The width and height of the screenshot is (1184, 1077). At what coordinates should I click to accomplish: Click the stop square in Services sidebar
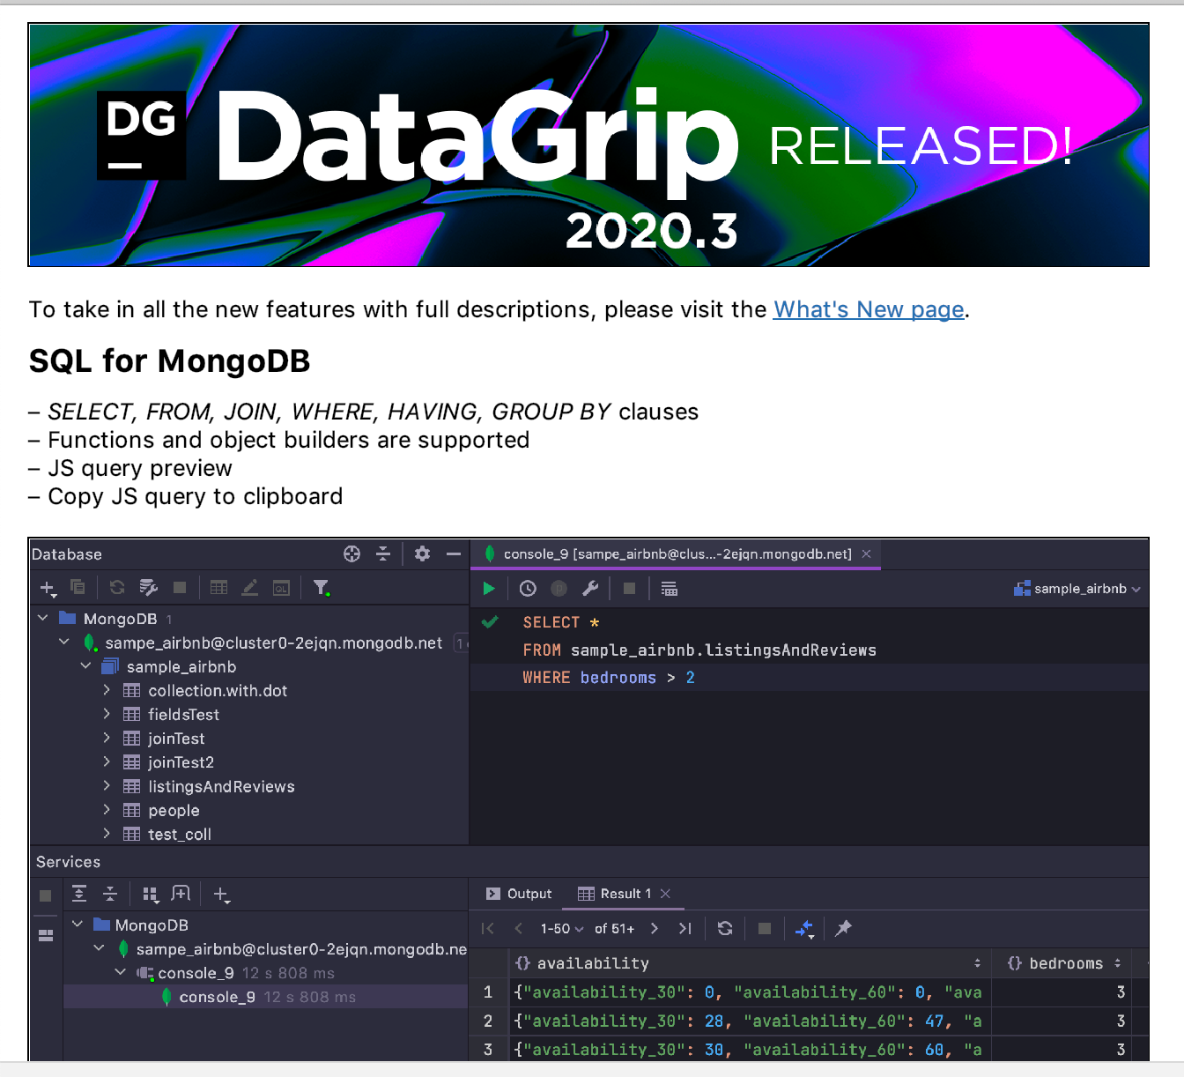(x=46, y=895)
